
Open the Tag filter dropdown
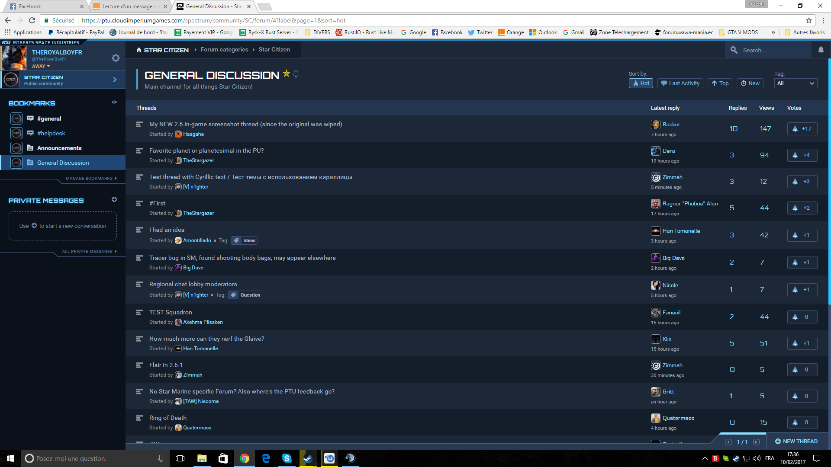(x=796, y=83)
